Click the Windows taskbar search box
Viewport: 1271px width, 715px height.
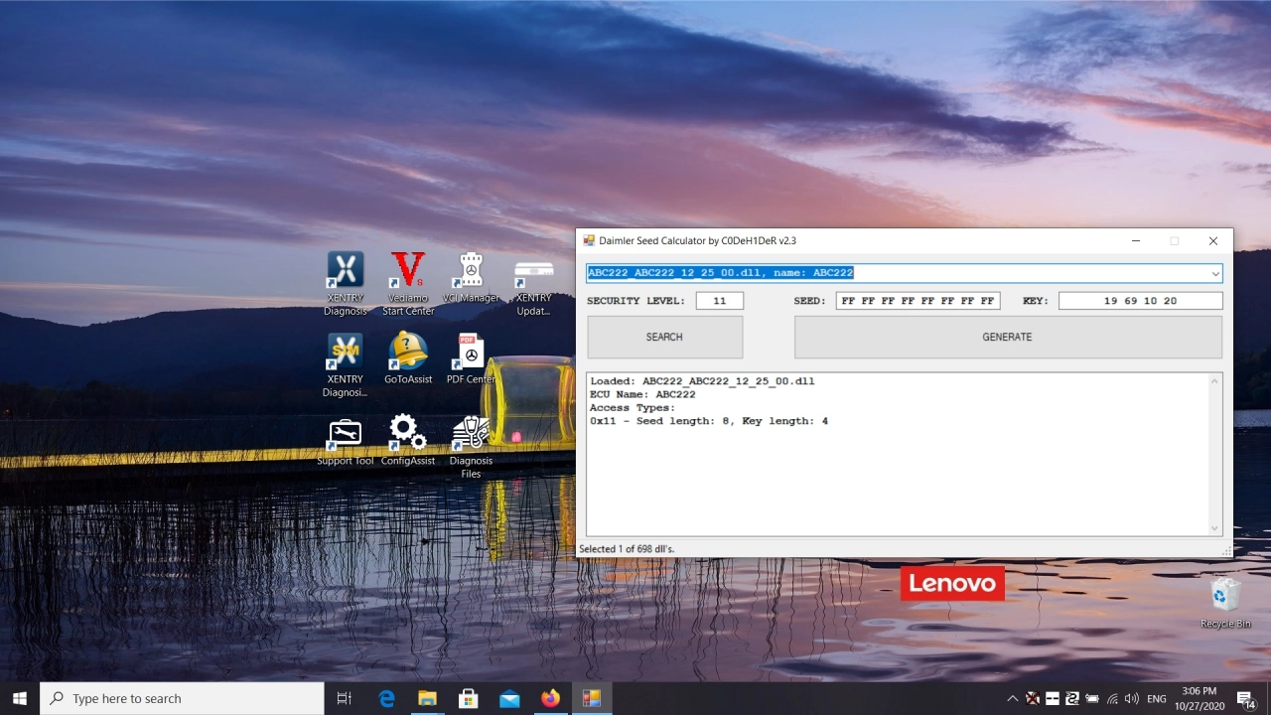(182, 698)
